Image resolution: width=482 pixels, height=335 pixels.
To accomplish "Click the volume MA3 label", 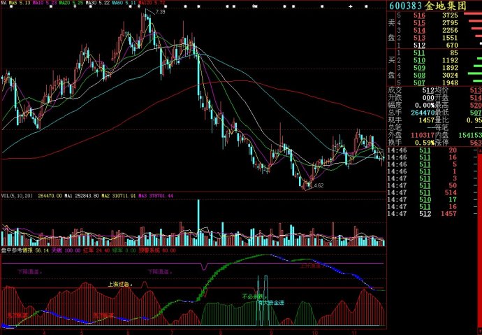I will tap(156, 196).
